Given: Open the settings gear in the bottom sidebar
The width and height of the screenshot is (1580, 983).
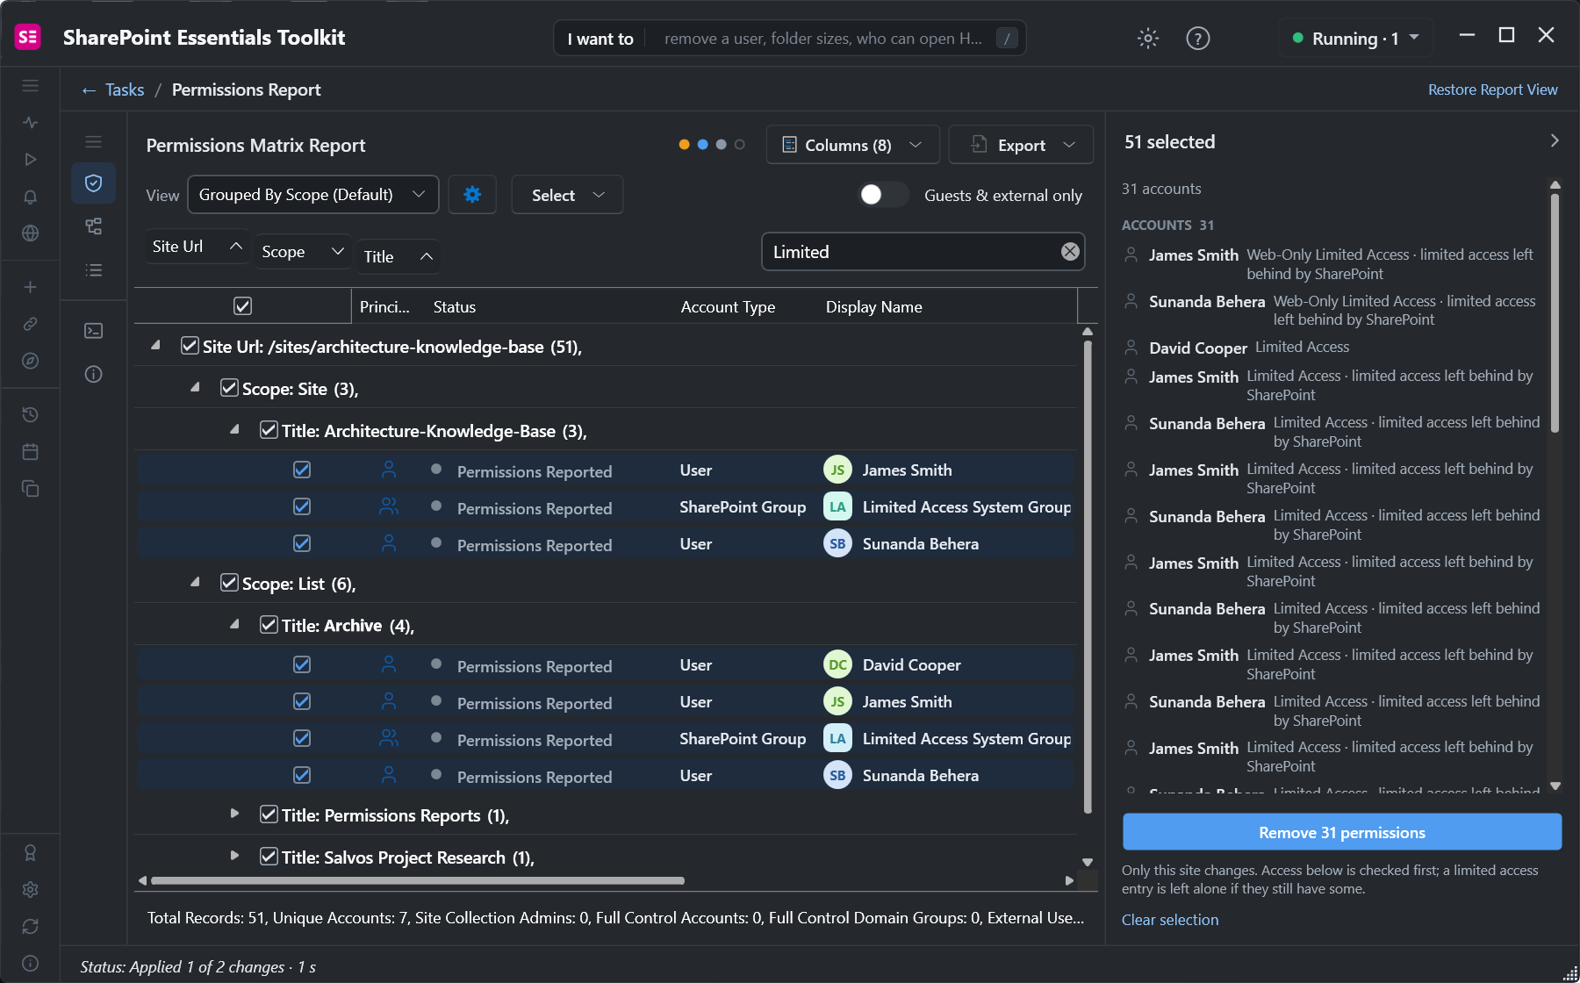Looking at the screenshot, I should (x=31, y=889).
